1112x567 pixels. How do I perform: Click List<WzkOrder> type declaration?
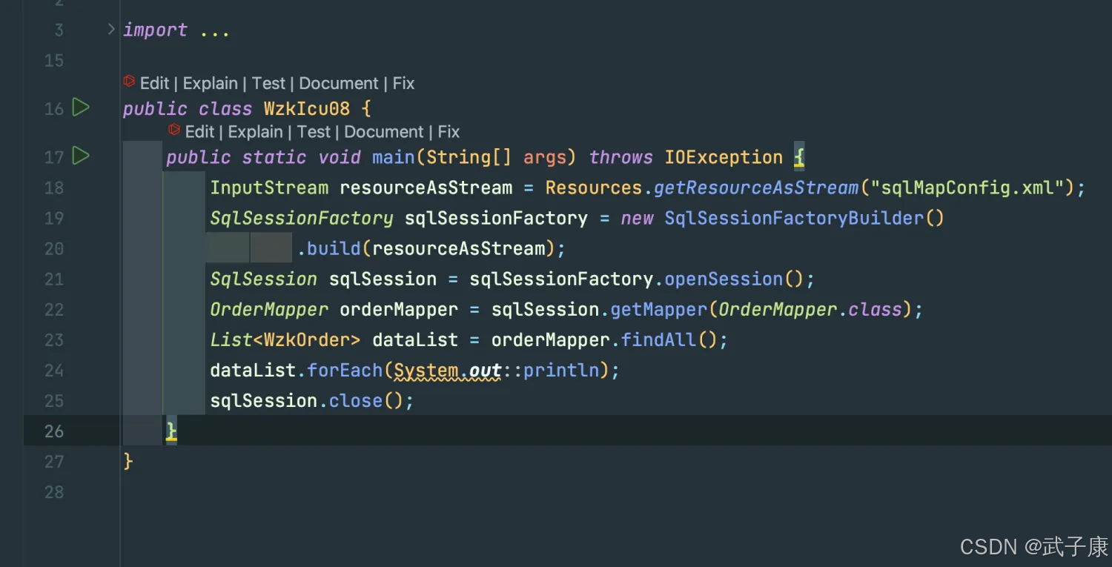point(285,339)
